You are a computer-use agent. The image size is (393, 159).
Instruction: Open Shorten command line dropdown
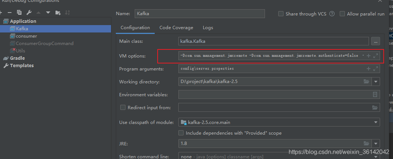coord(376,156)
